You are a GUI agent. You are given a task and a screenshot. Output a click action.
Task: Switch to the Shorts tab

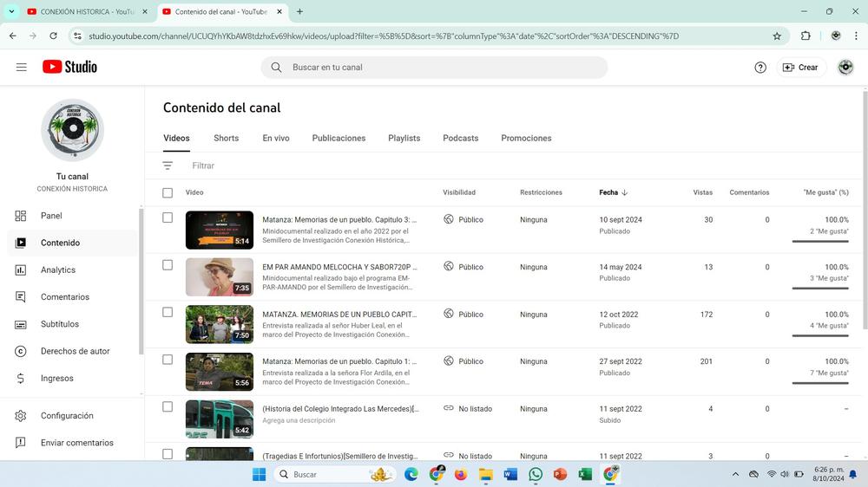pos(226,138)
